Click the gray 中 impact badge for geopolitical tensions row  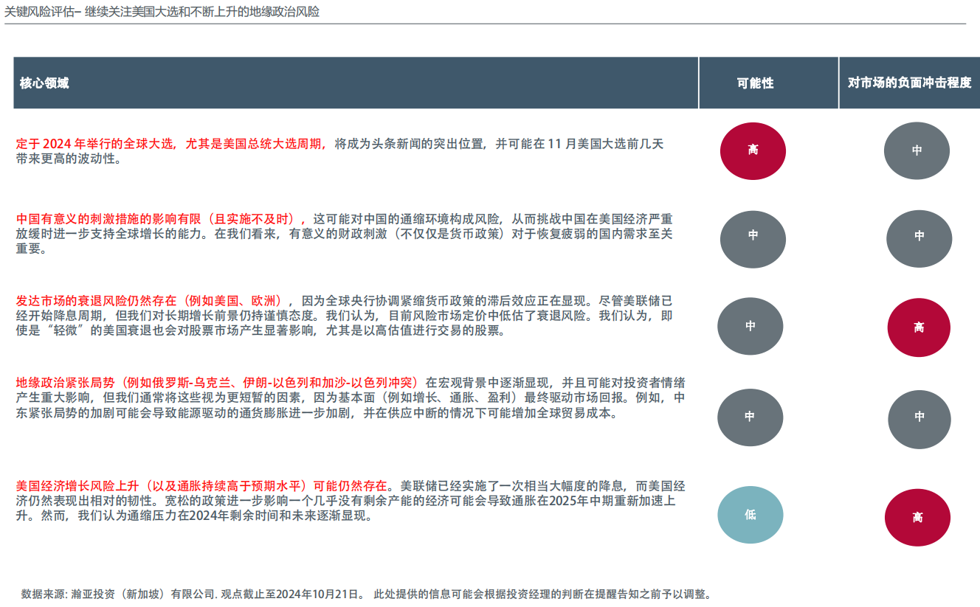919,417
